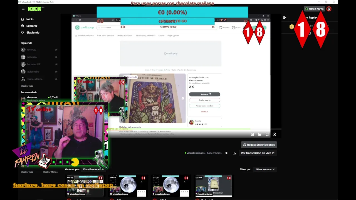Click the Inicio home icon
This screenshot has width=356, height=200.
(x=23, y=19)
